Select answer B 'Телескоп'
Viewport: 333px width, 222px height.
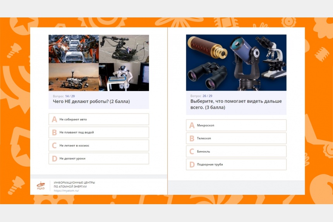[x=236, y=138]
